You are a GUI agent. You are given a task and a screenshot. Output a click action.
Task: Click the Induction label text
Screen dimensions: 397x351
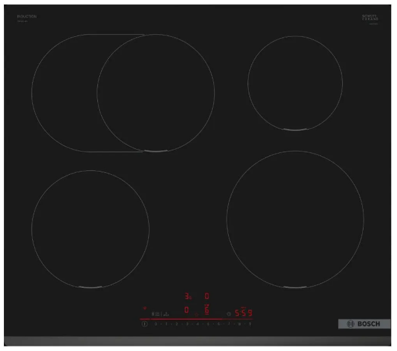[27, 16]
